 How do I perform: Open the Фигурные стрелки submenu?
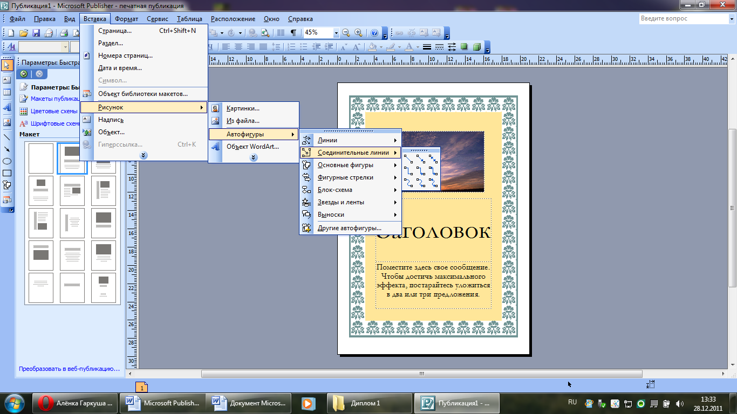click(x=351, y=177)
